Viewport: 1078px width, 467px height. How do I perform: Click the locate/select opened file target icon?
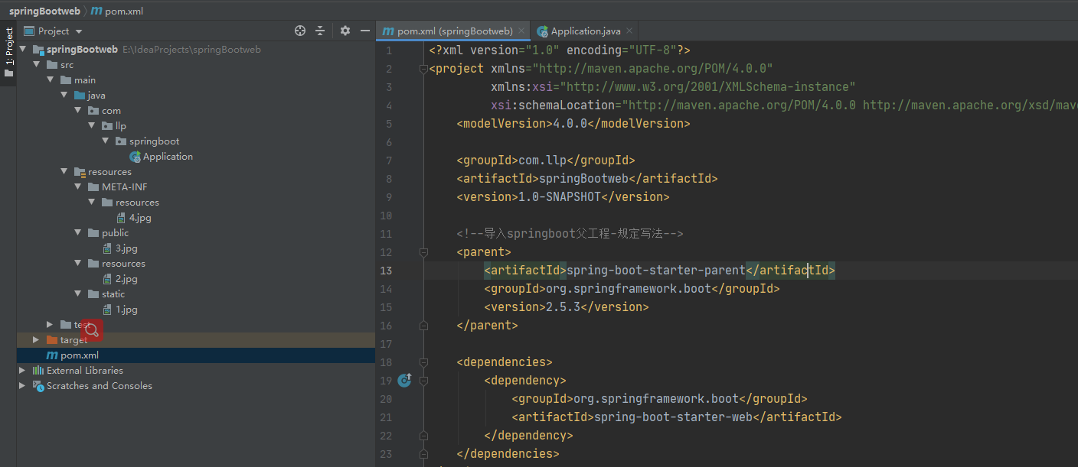point(300,31)
